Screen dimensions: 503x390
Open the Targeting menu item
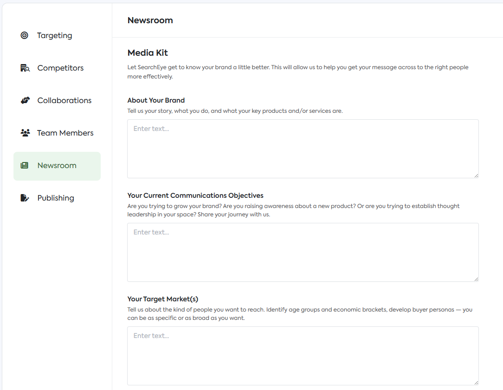click(55, 35)
